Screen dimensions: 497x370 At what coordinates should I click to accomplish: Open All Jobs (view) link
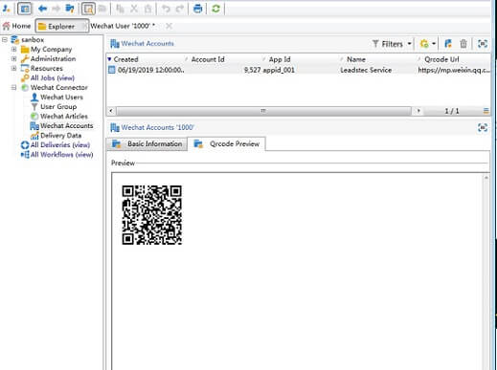[53, 77]
